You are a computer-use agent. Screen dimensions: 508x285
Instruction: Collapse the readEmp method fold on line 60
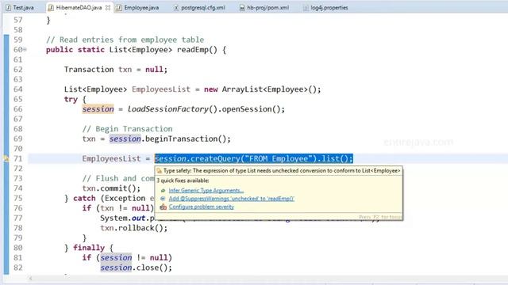click(x=25, y=49)
